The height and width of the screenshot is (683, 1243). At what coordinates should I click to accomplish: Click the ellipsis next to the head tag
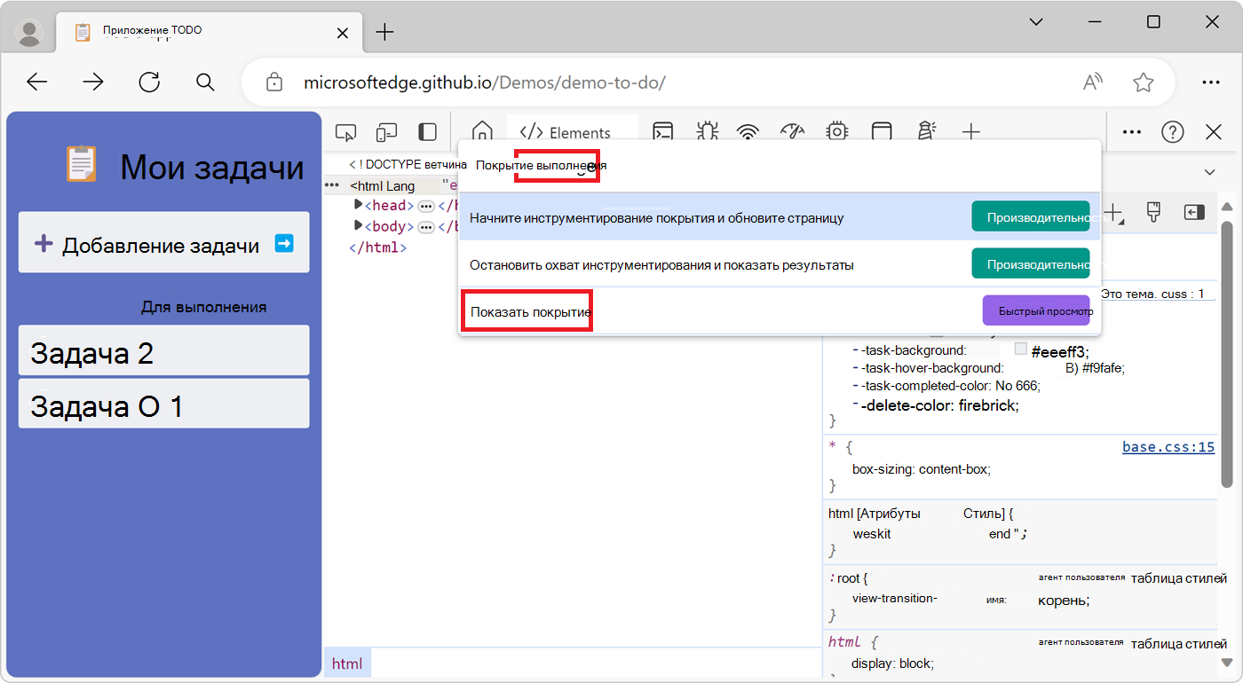(x=426, y=206)
